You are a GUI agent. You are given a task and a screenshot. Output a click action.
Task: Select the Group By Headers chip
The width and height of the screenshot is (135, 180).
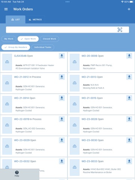tap(16, 47)
